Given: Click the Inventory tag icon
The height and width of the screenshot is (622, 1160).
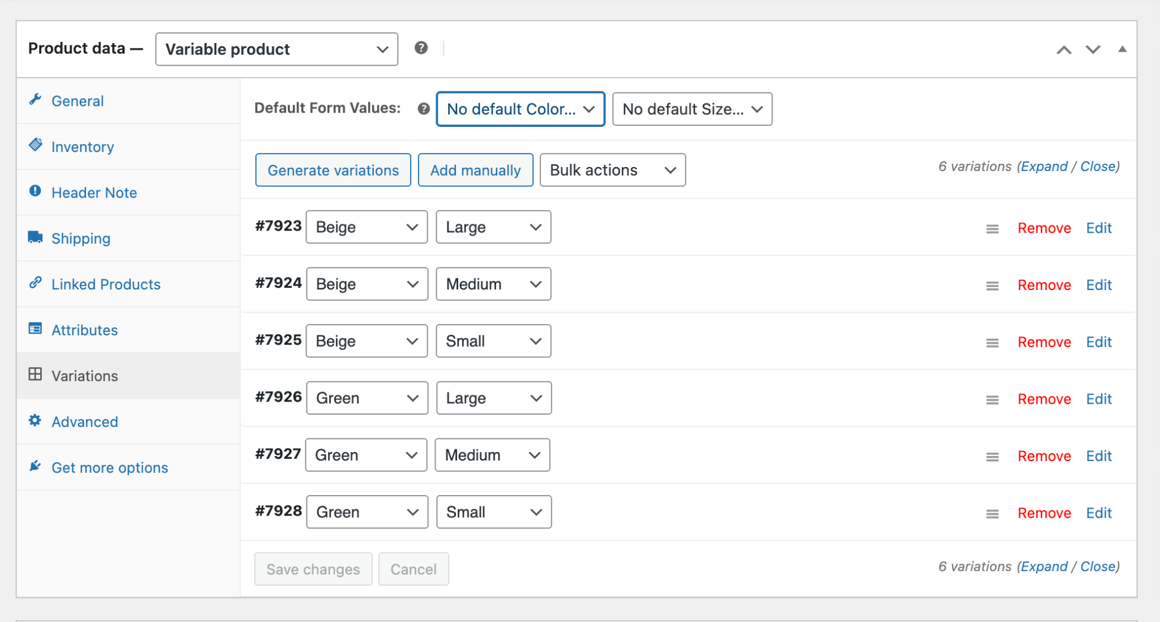Looking at the screenshot, I should [x=35, y=145].
